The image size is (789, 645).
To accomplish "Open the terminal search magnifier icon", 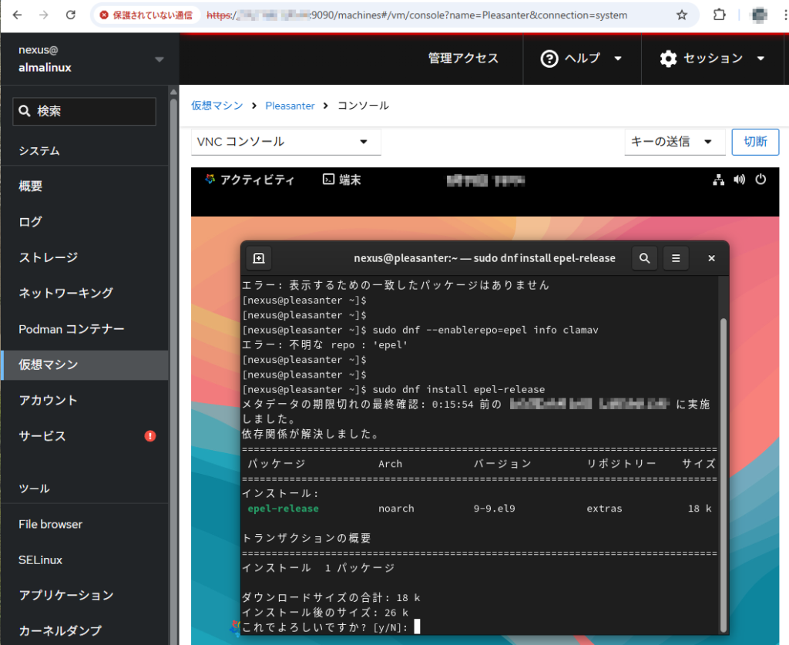I will click(645, 258).
